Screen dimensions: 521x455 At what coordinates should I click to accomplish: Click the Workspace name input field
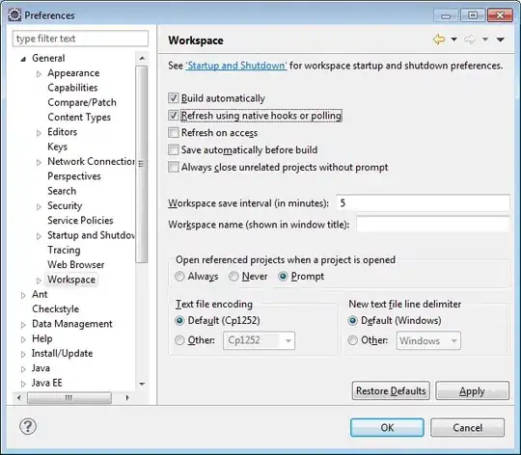coord(432,225)
